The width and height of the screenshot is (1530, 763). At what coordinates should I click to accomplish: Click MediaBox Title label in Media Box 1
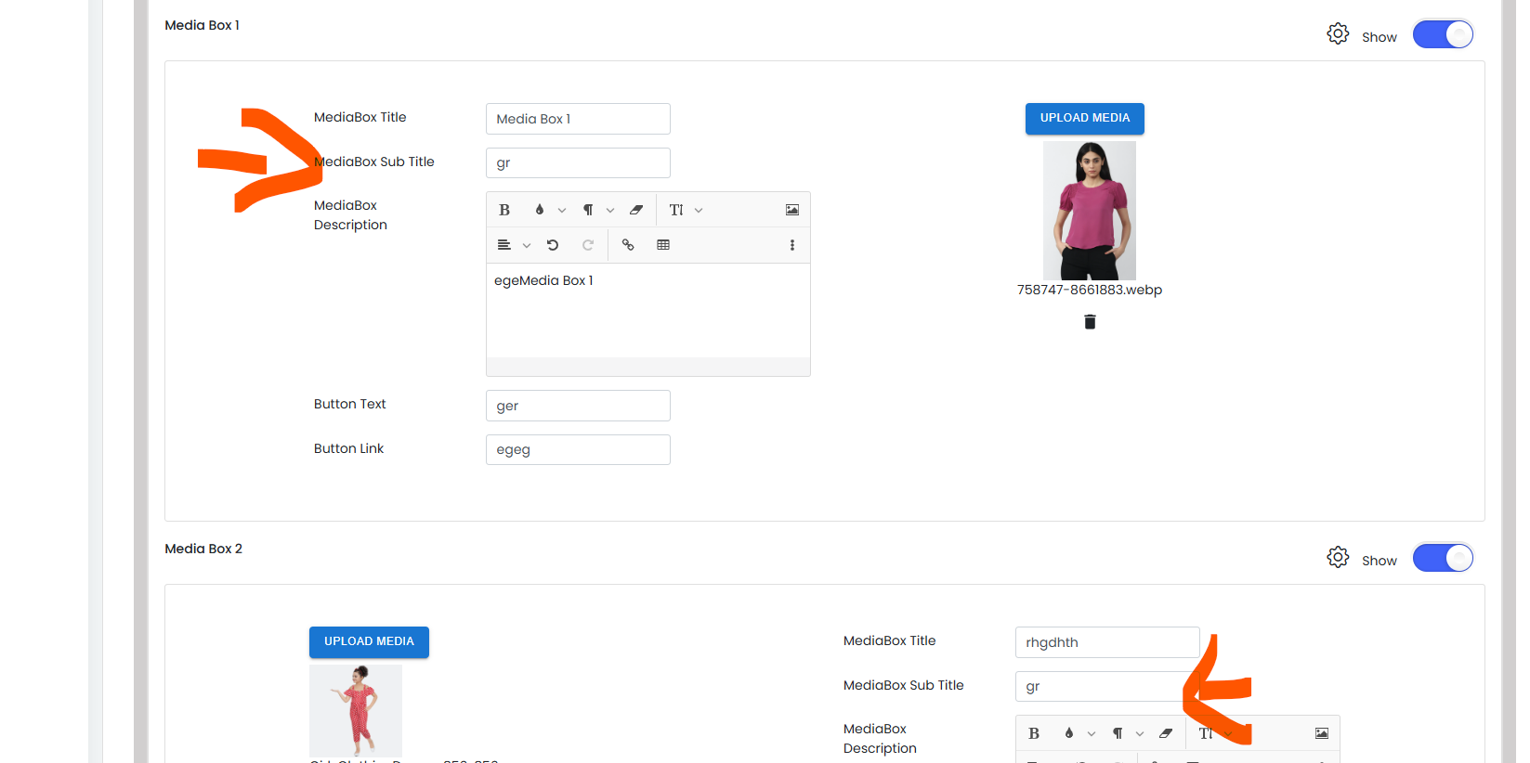(360, 117)
